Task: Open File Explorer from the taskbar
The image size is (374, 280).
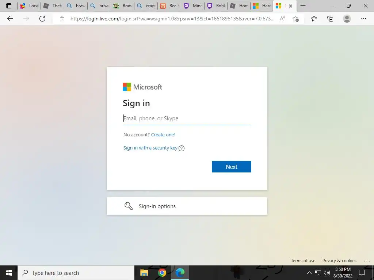Action: tap(144, 273)
